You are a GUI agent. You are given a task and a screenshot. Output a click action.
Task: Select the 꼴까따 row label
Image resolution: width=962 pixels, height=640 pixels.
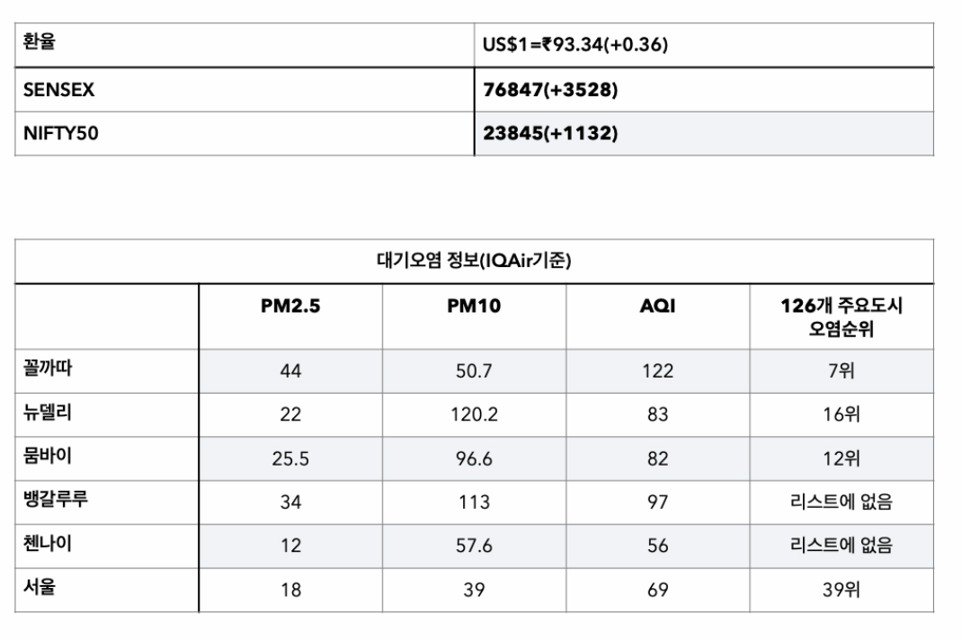point(48,368)
